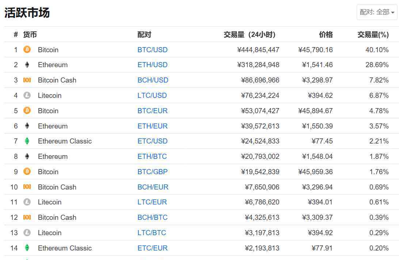Image resolution: width=399 pixels, height=260 pixels.
Task: Sort by 交易量 (24小时) column header
Action: pos(250,34)
